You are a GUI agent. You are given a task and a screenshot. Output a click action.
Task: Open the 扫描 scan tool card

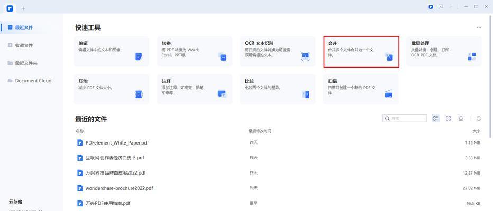[361, 89]
